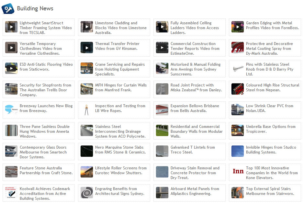Image resolution: width=303 pixels, height=204 pixels.
Task: Read Galvanised T Lintels from Treco Steel
Action: tap(193, 150)
